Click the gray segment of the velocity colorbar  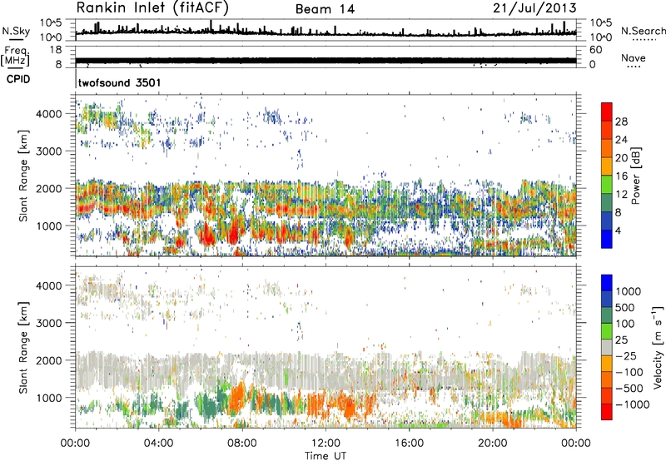point(607,347)
